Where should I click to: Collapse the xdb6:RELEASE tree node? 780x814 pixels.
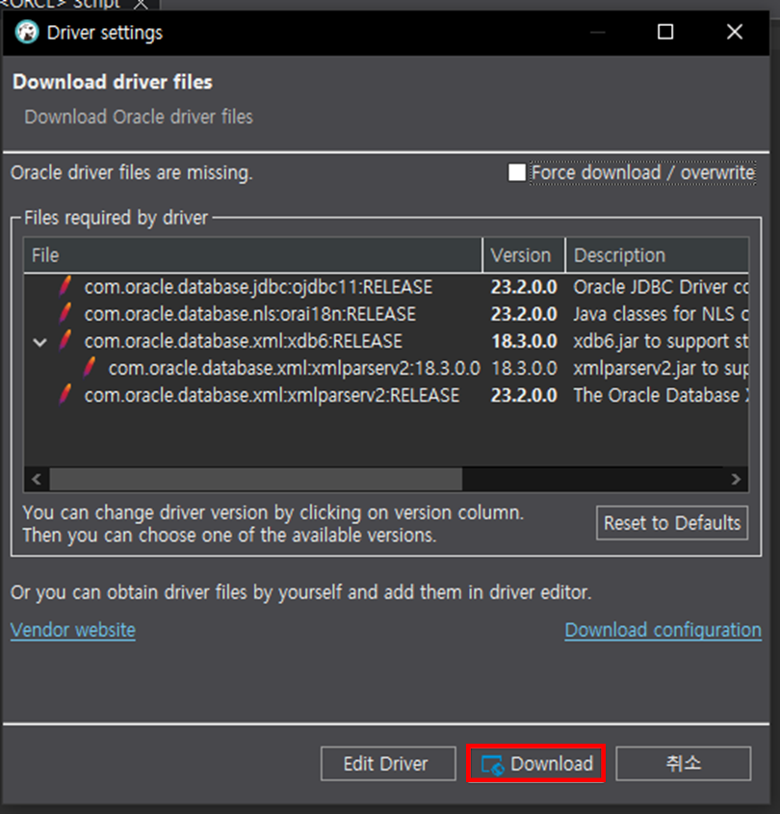[39, 342]
